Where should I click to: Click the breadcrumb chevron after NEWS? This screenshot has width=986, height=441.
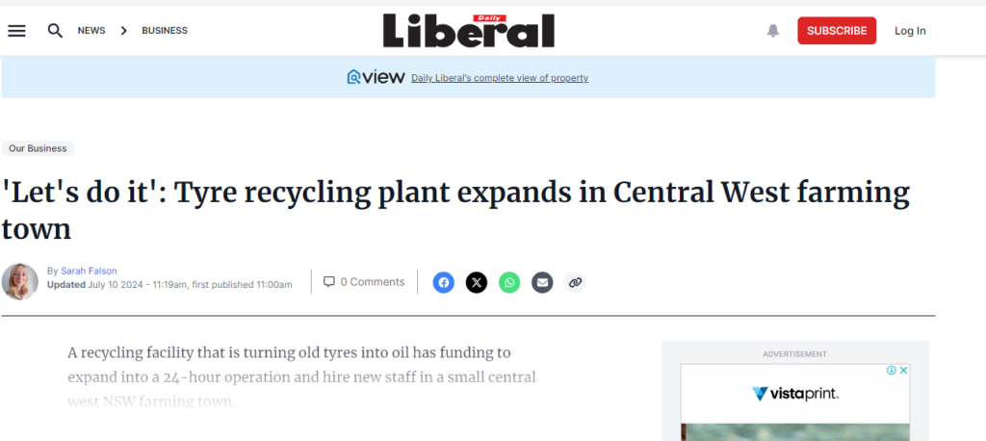click(x=124, y=31)
